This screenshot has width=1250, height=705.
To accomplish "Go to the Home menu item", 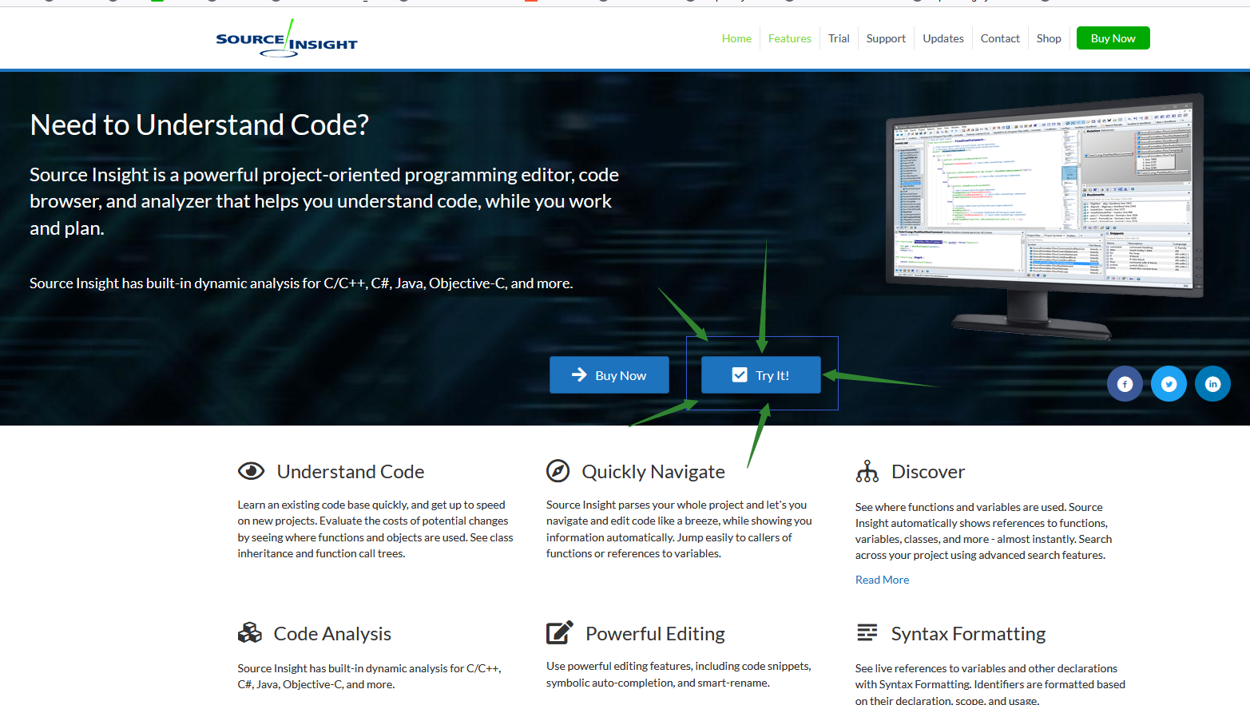I will click(x=736, y=38).
